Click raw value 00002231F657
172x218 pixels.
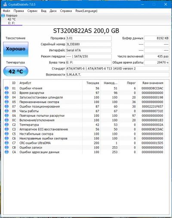(x=153, y=106)
